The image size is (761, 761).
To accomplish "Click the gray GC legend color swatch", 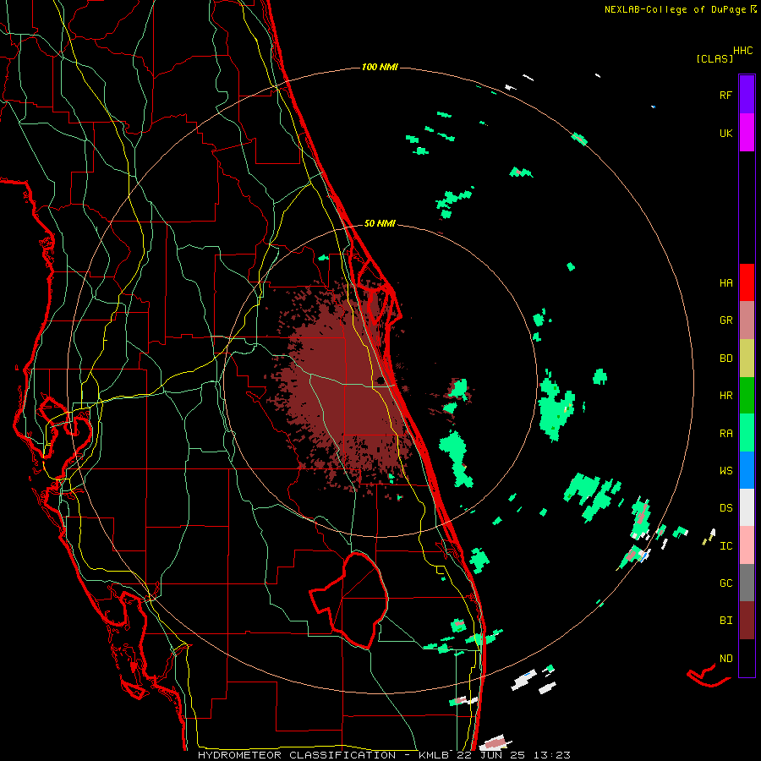I will pos(747,583).
